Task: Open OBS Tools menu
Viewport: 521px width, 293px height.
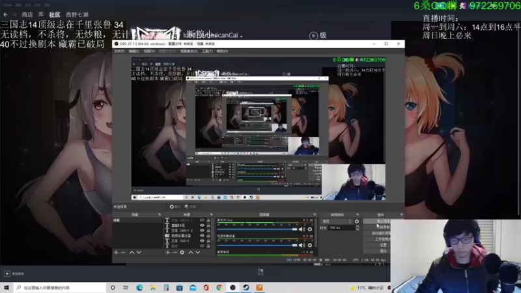Action: pos(207,51)
